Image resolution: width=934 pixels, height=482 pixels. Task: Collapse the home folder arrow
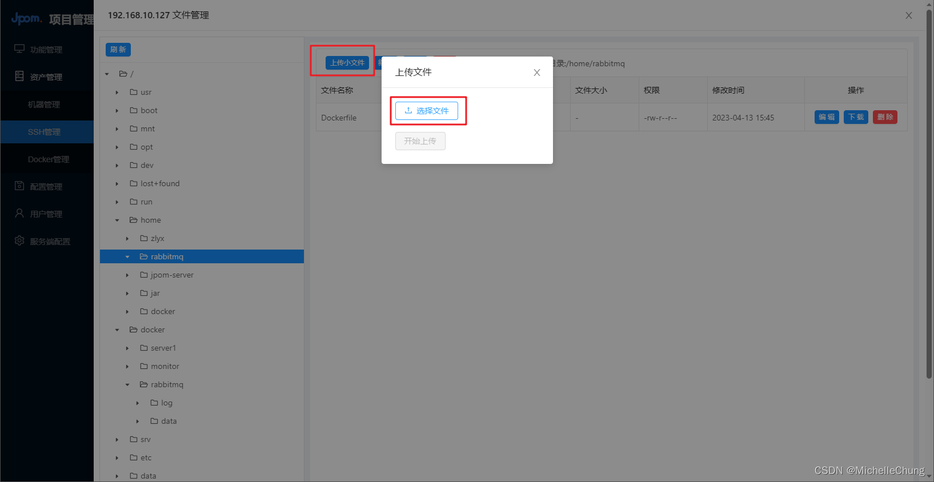117,220
